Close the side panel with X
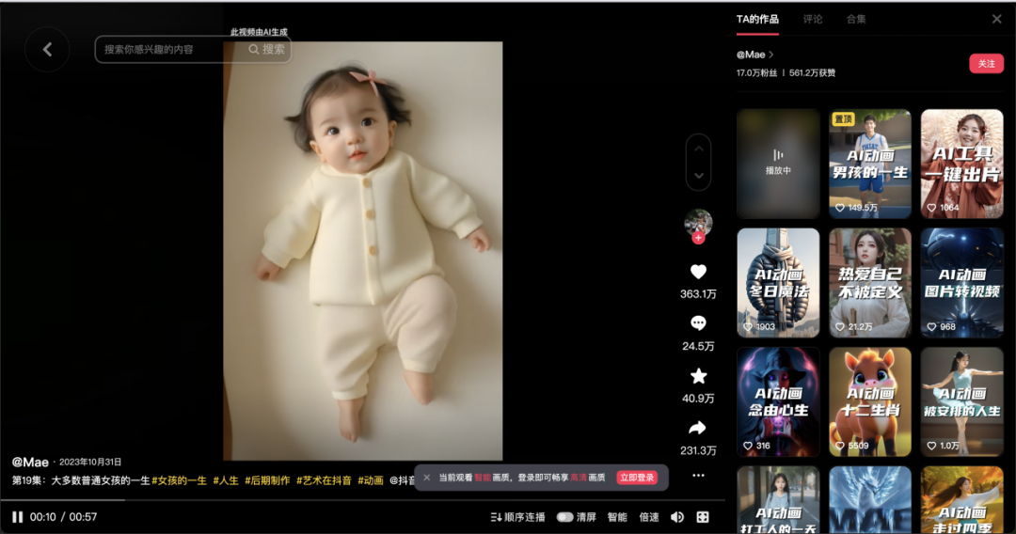This screenshot has width=1016, height=534. (996, 20)
